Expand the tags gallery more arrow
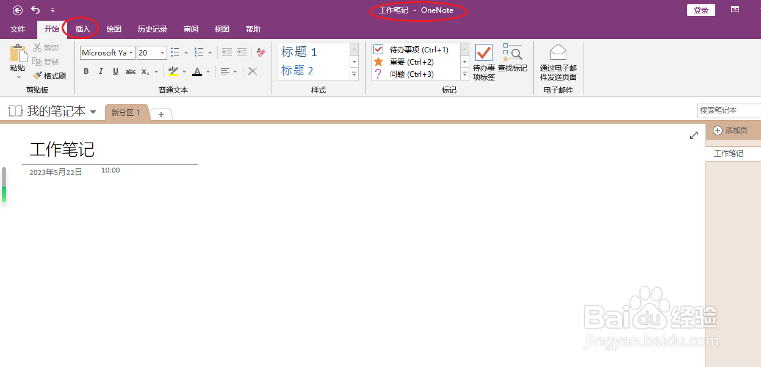The image size is (761, 367). pos(465,74)
